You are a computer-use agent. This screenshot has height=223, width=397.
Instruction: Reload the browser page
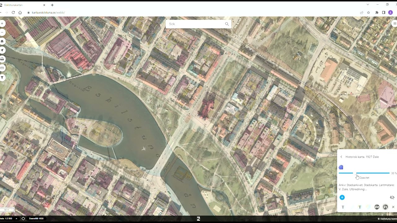13,12
